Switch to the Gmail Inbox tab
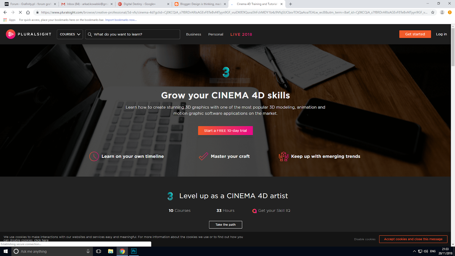The width and height of the screenshot is (455, 256). [87, 4]
